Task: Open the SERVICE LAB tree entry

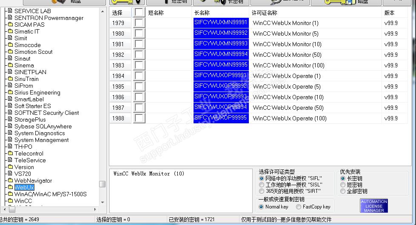Action: pos(33,11)
